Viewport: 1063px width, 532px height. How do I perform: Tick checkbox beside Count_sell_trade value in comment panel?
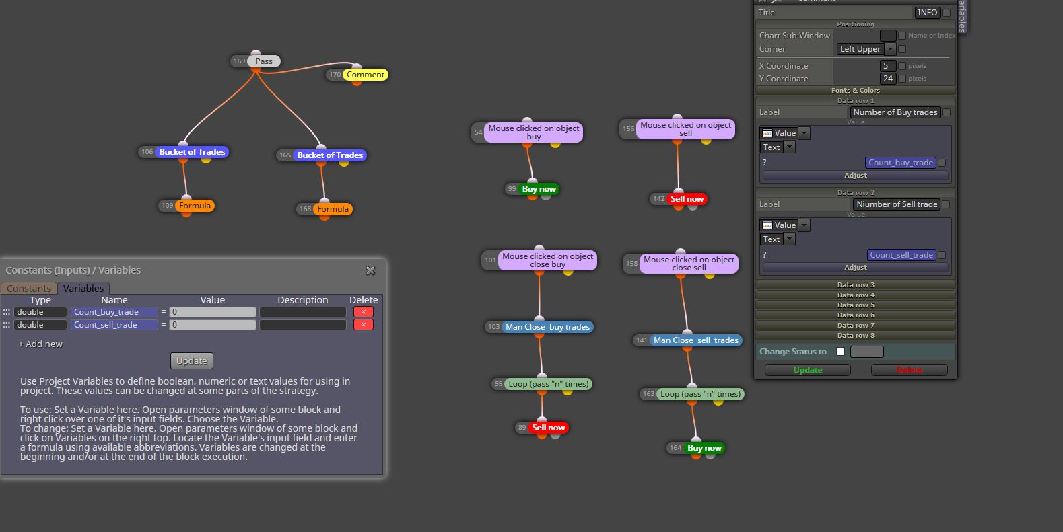[x=942, y=255]
